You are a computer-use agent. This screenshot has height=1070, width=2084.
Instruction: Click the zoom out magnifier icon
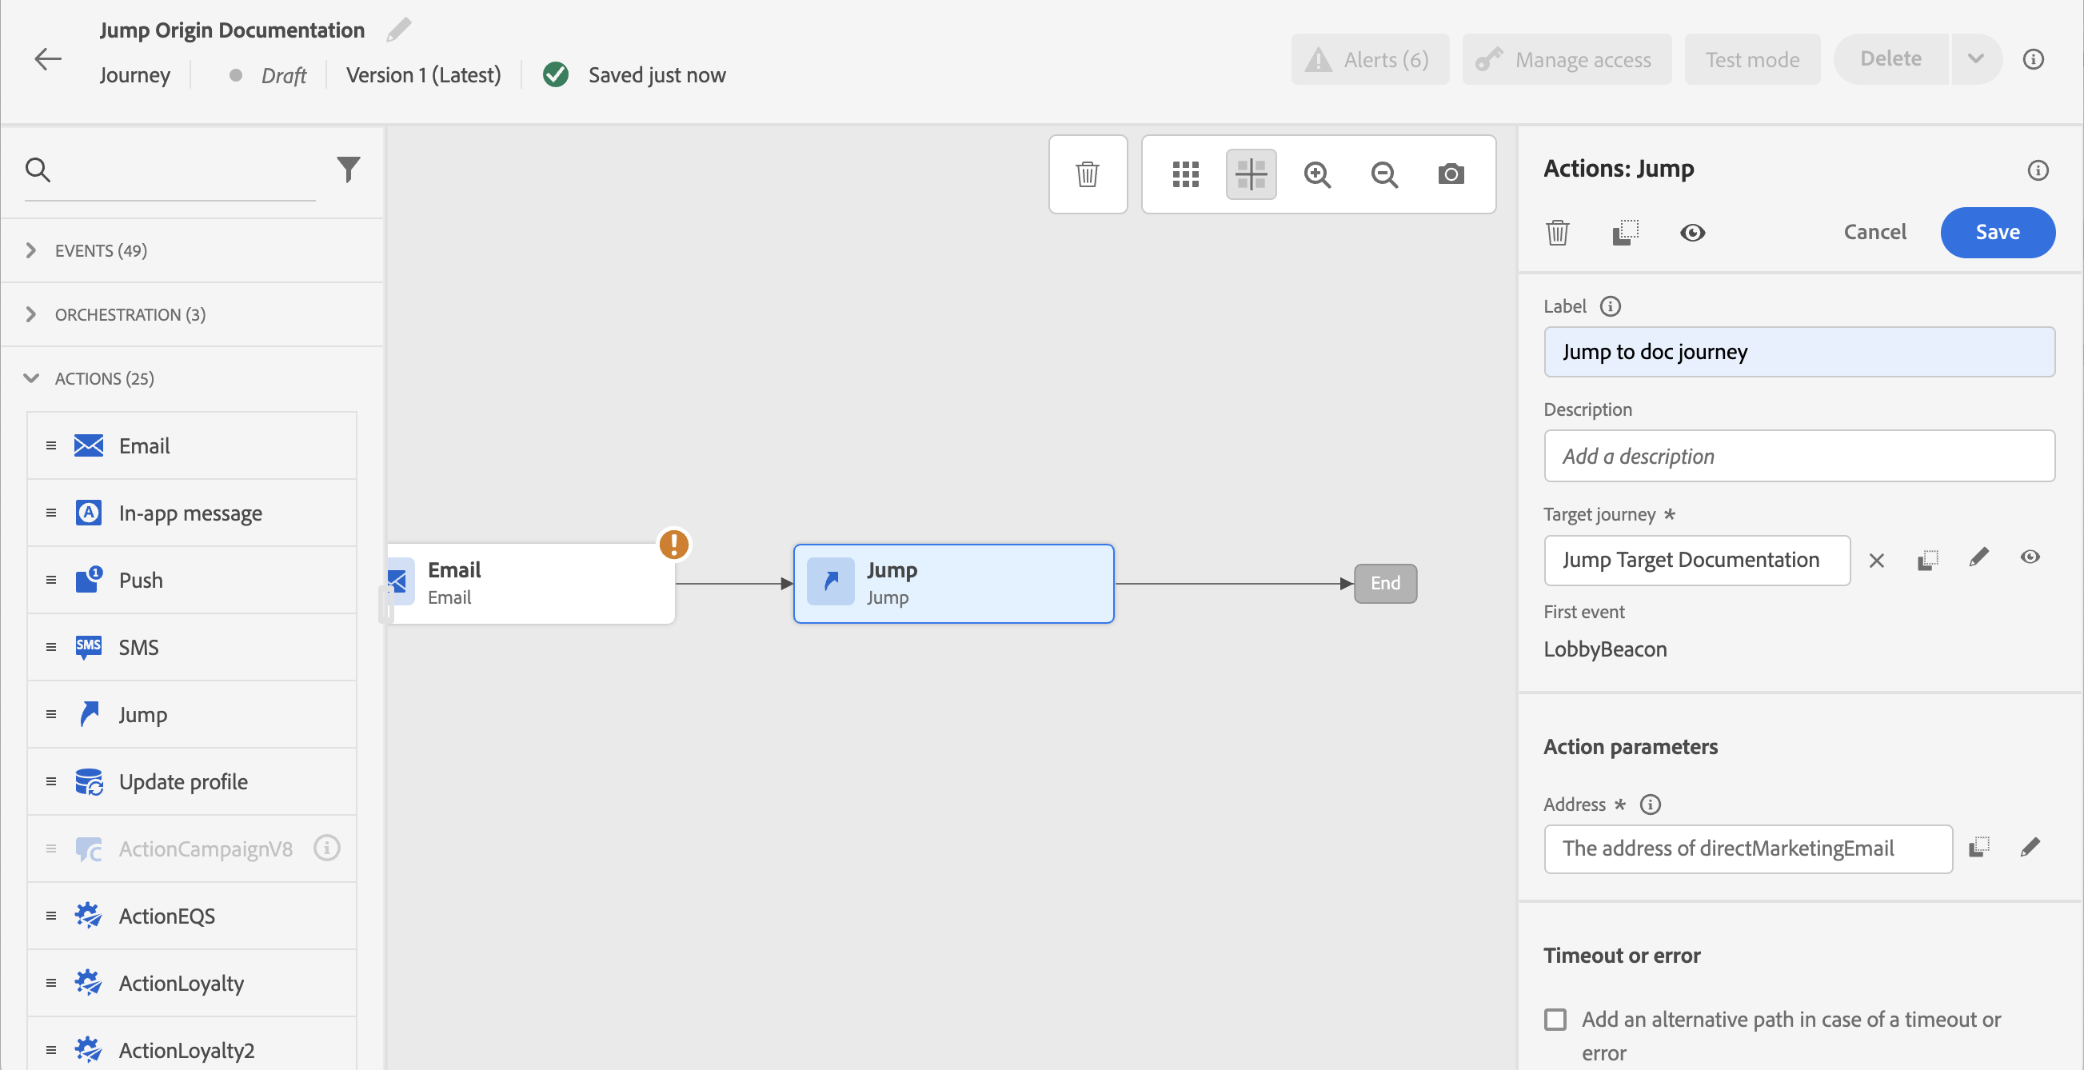coord(1384,174)
